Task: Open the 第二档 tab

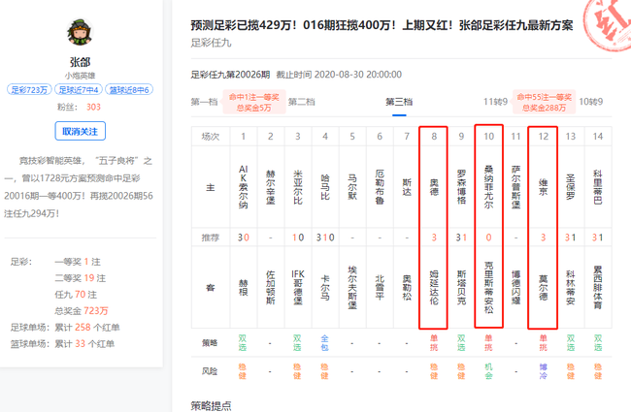Action: click(301, 102)
